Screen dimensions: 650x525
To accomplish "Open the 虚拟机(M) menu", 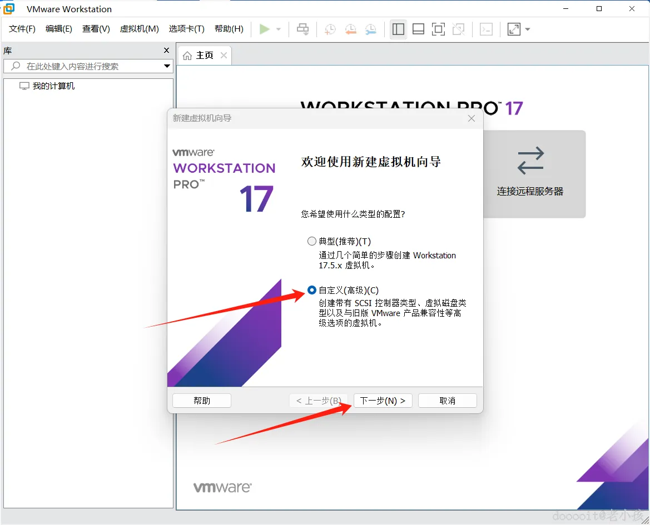I will 139,28.
